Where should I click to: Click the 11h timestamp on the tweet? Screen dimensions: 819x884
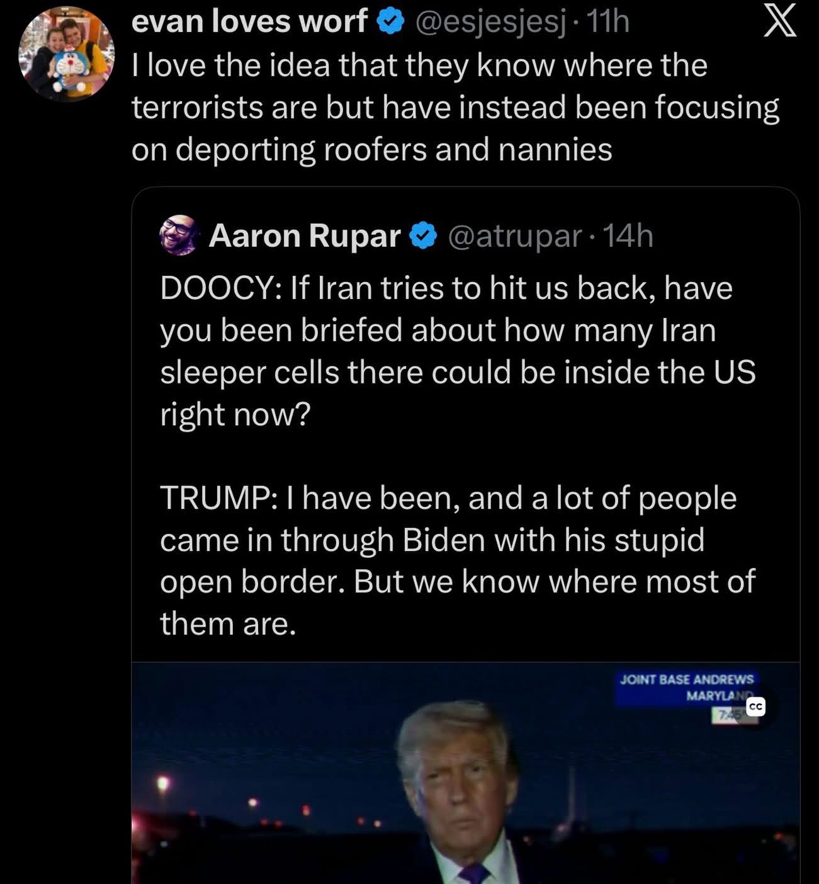[607, 23]
